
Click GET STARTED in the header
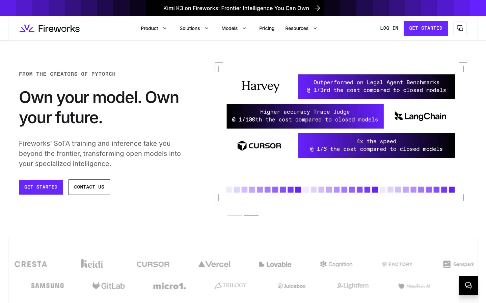coord(426,28)
